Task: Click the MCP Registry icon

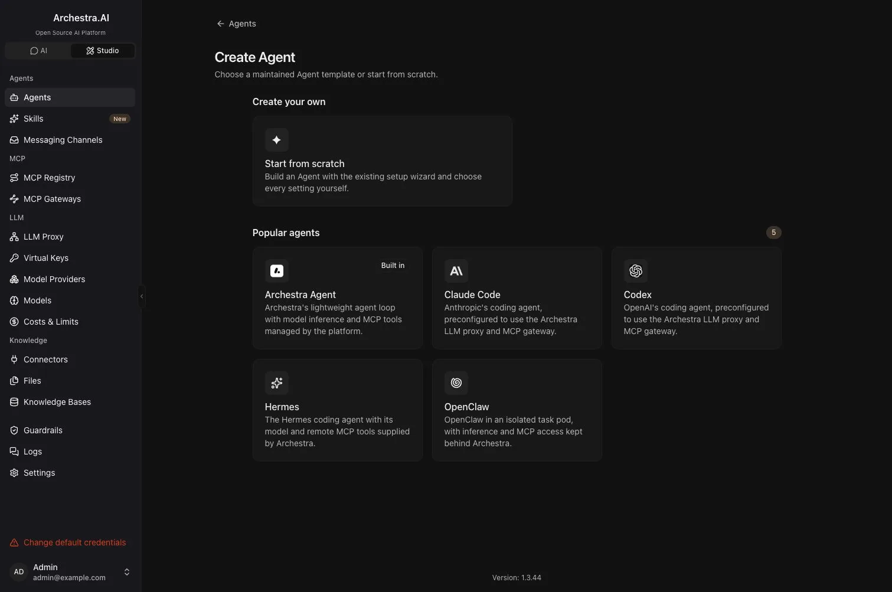Action: 14,178
